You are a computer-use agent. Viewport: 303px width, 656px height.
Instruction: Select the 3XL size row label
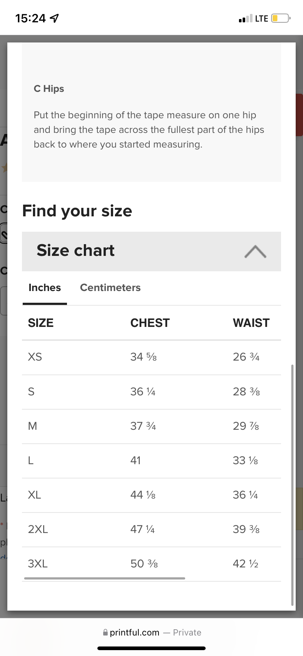coord(38,564)
